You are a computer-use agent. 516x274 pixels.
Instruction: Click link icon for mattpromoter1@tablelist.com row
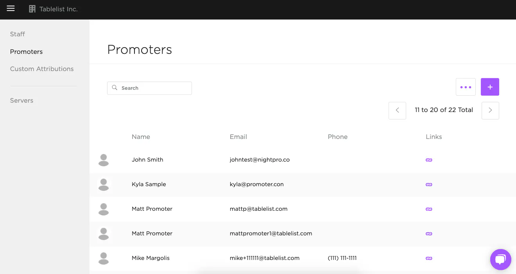point(429,234)
